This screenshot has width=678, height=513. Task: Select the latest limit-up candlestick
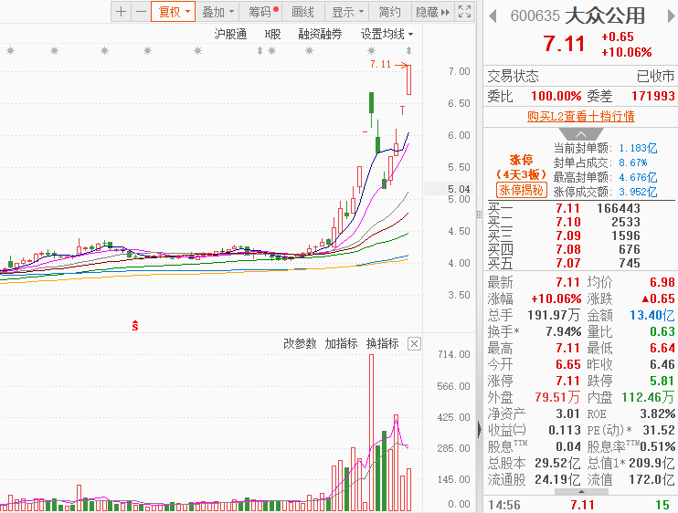pyautogui.click(x=408, y=80)
